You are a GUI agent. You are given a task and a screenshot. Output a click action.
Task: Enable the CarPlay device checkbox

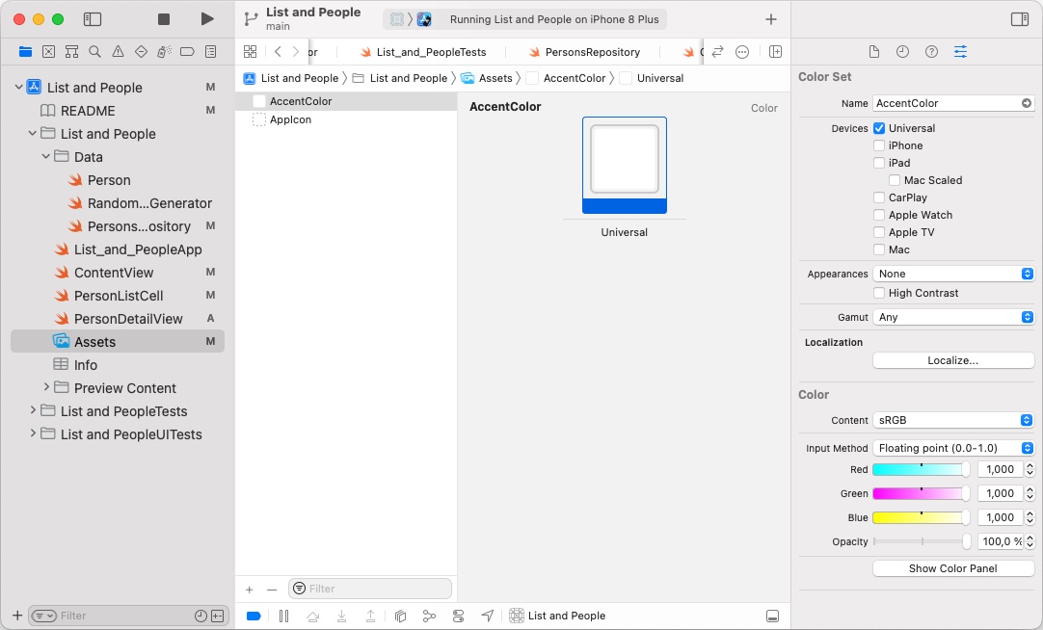[879, 197]
